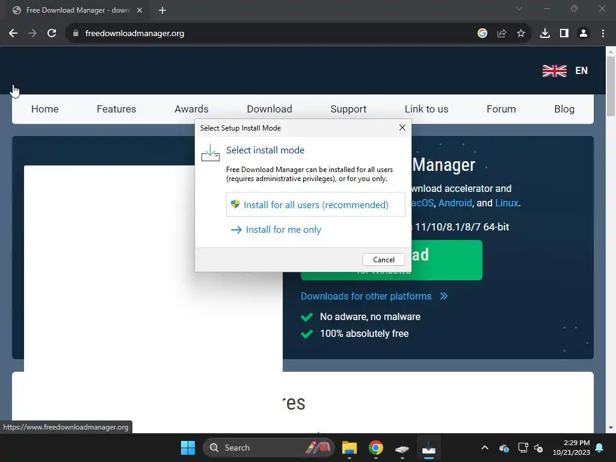Click the install icon beside Select install mode
The height and width of the screenshot is (462, 616).
(211, 153)
